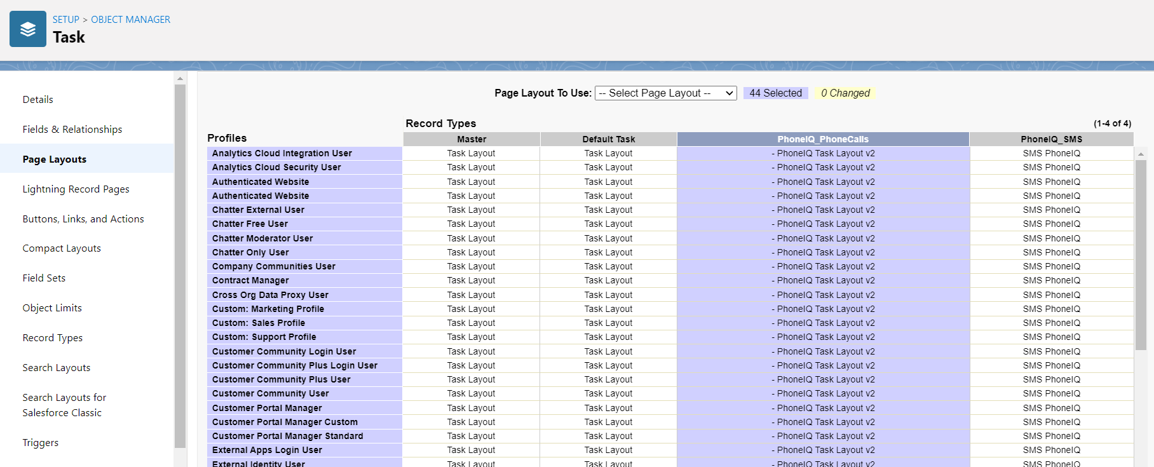
Task: Click SMS PhoneIQ cell for Custom: Sales Profile
Action: pos(1051,323)
